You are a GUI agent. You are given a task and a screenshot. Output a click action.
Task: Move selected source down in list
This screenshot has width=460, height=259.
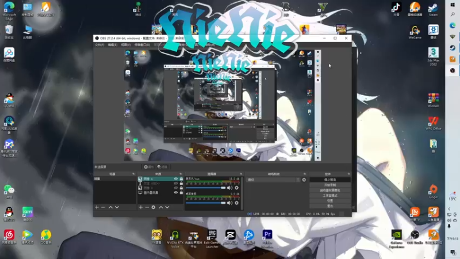[x=167, y=207]
